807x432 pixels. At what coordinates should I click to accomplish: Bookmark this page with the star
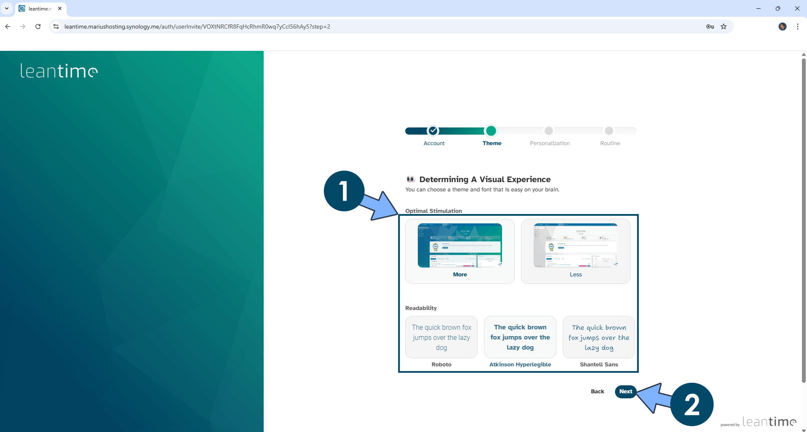click(724, 27)
